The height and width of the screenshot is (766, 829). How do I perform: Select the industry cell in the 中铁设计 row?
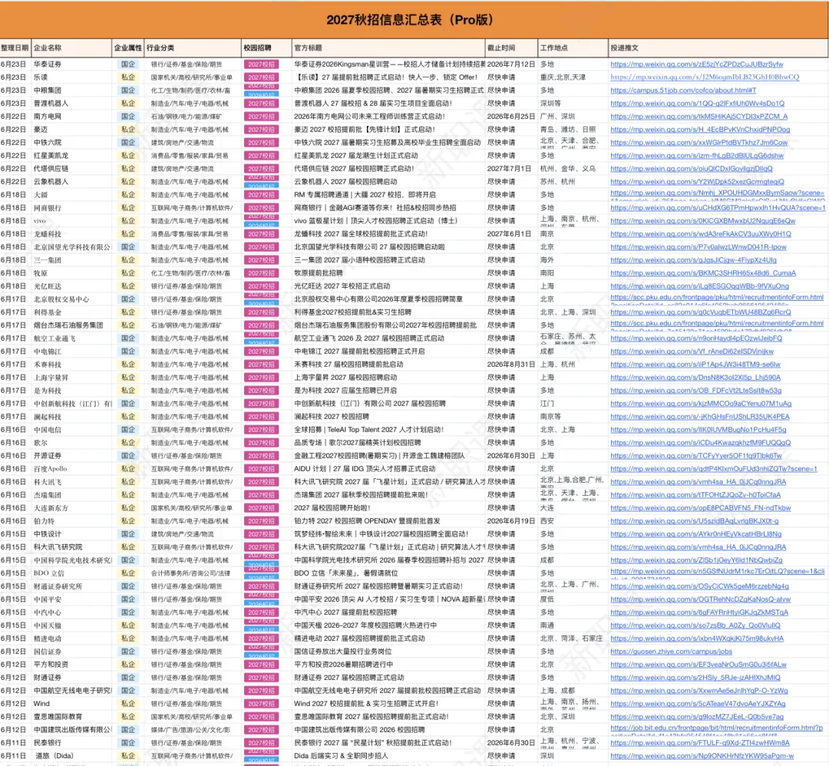(x=183, y=534)
